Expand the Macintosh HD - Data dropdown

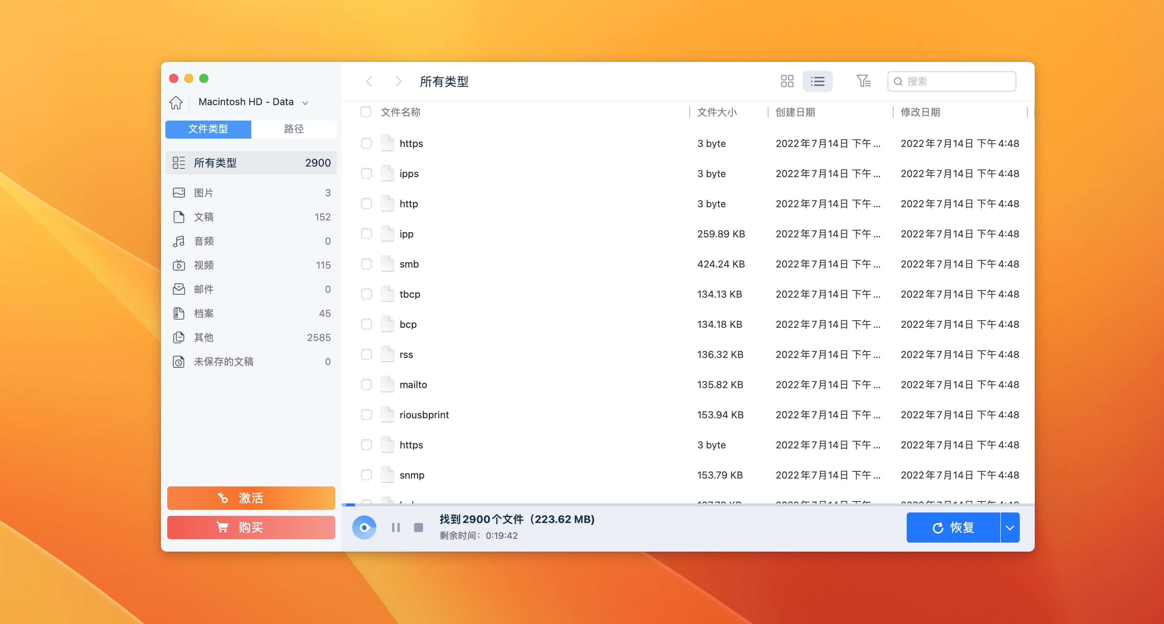coord(306,102)
